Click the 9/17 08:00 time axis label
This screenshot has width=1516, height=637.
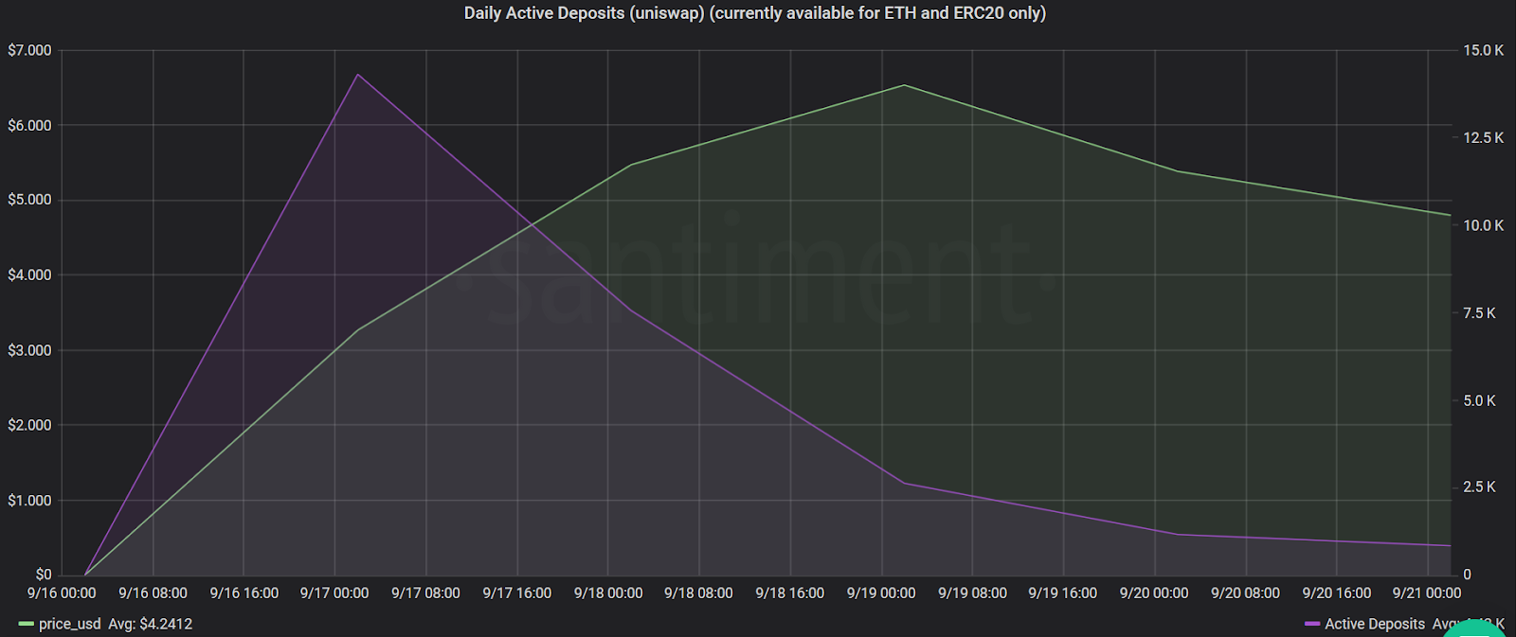coord(425,593)
